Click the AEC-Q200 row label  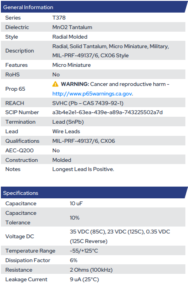coord(20,151)
